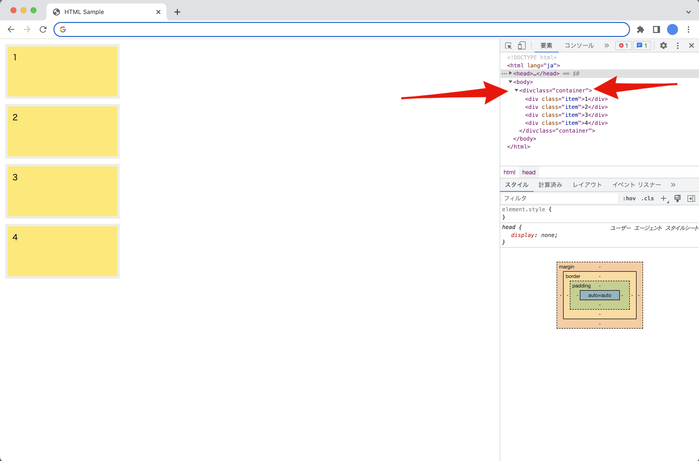Screen dimensions: 699x461
Task: Click the style brush icon beside the plus
Action: tap(677, 198)
